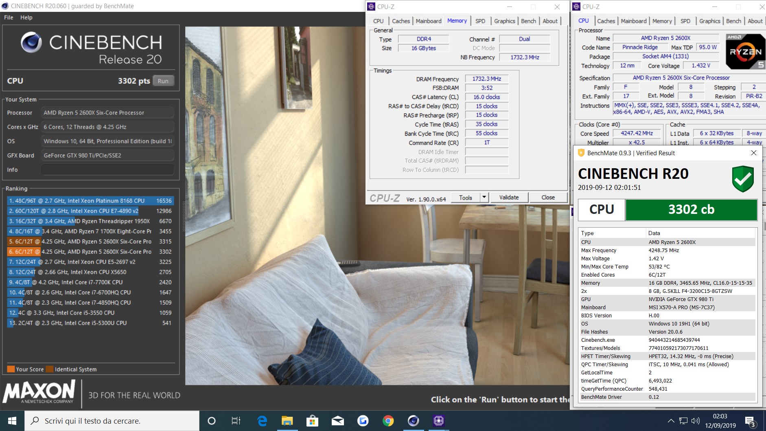Click the Cinebench logo sphere icon
766x431 pixels.
click(x=31, y=42)
